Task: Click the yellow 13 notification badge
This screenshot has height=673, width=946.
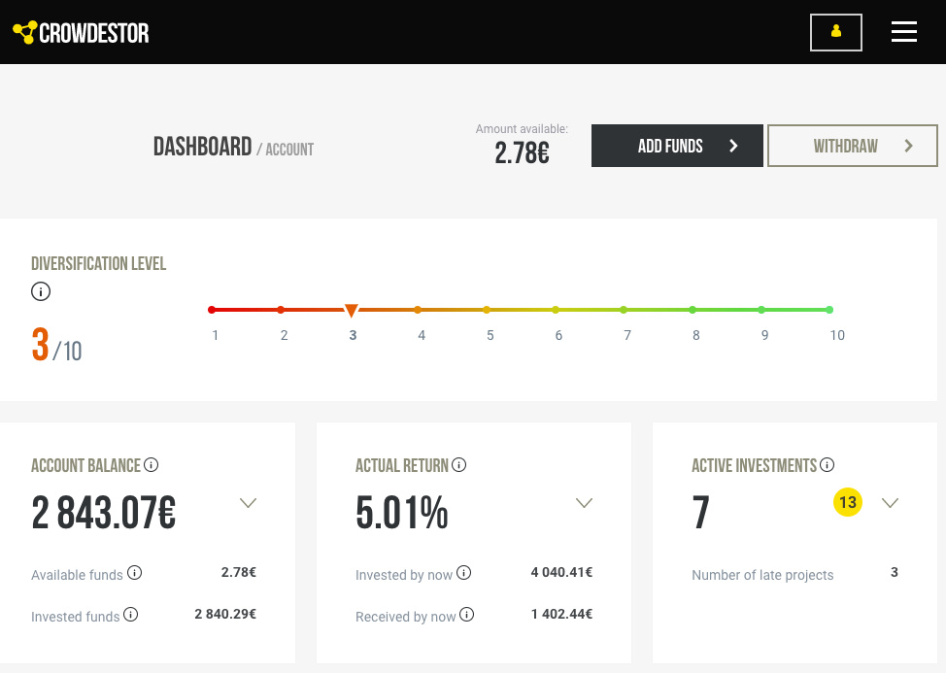Action: coord(848,502)
